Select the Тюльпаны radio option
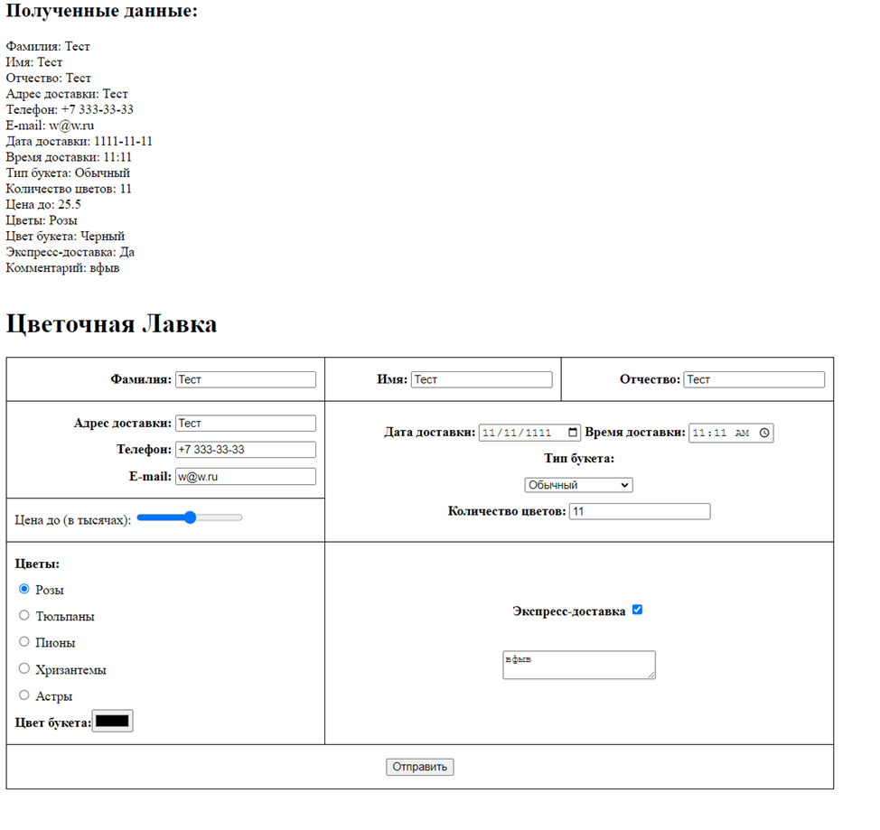This screenshot has height=830, width=880. (24, 615)
